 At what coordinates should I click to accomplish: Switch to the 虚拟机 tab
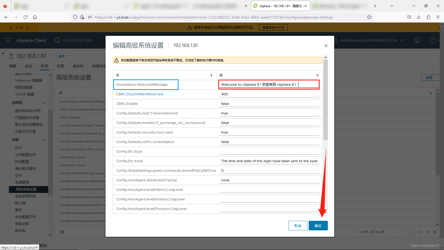(x=78, y=66)
